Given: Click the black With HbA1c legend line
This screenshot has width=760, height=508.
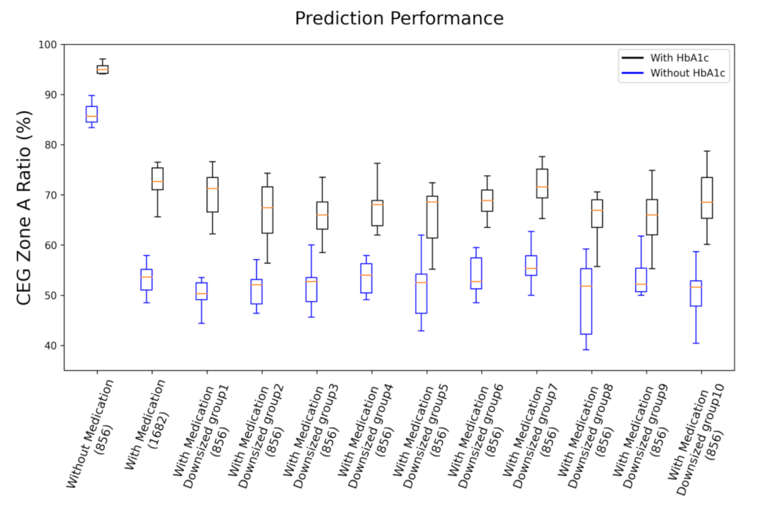Looking at the screenshot, I should click(x=633, y=59).
